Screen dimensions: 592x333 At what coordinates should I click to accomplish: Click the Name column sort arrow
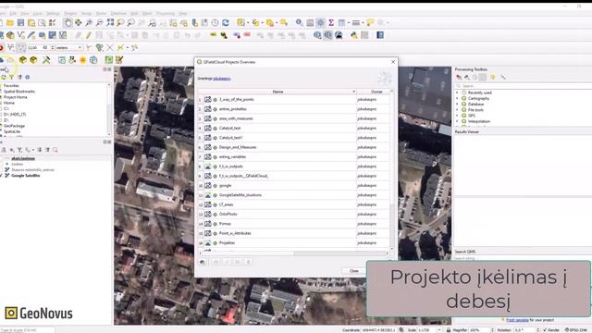(353, 92)
